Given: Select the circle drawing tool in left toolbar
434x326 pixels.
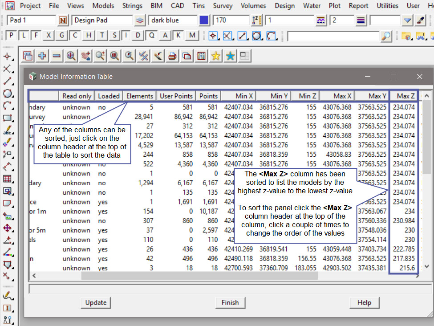Looking at the screenshot, I should click(x=7, y=94).
